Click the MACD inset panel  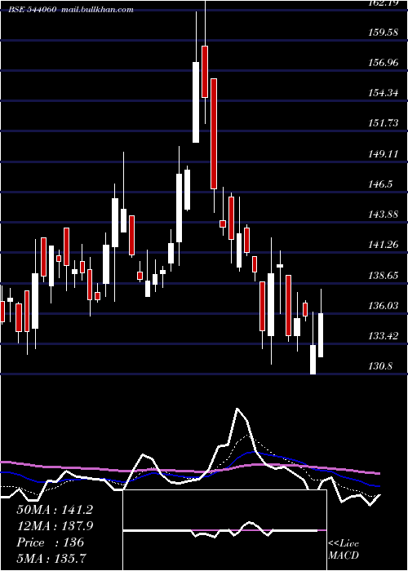pos(225,530)
